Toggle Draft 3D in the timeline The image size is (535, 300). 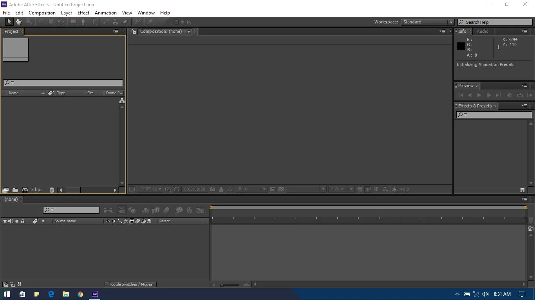132,210
